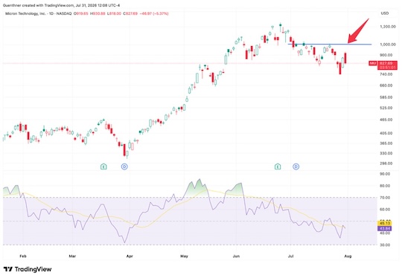Click the 80.00 RSI axis label

tap(386, 186)
